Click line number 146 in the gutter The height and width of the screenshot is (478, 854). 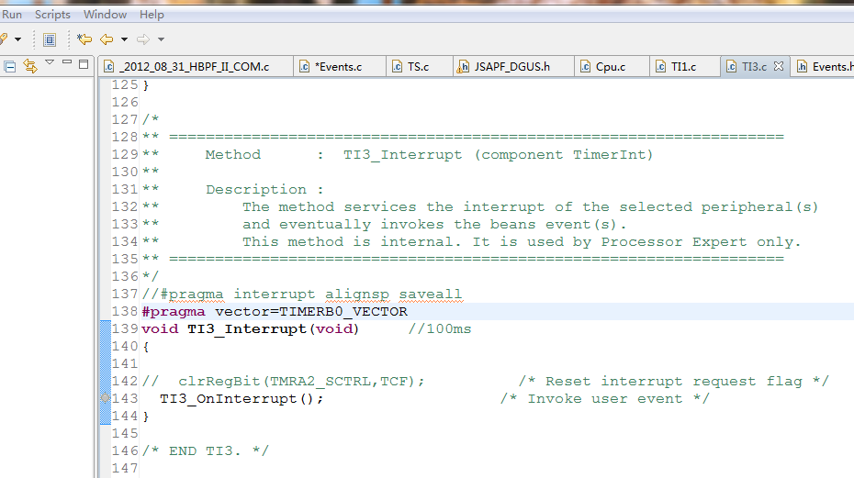[125, 450]
